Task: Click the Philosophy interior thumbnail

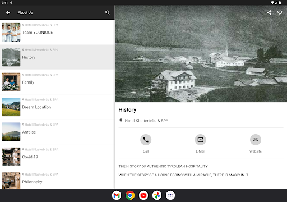Action: [11, 180]
